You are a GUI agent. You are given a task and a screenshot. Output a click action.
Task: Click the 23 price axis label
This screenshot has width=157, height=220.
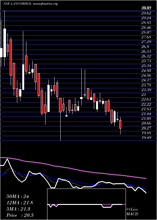click(x=144, y=95)
